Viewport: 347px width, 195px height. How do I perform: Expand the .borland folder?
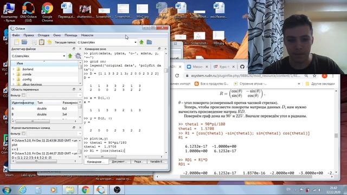pos(14,69)
